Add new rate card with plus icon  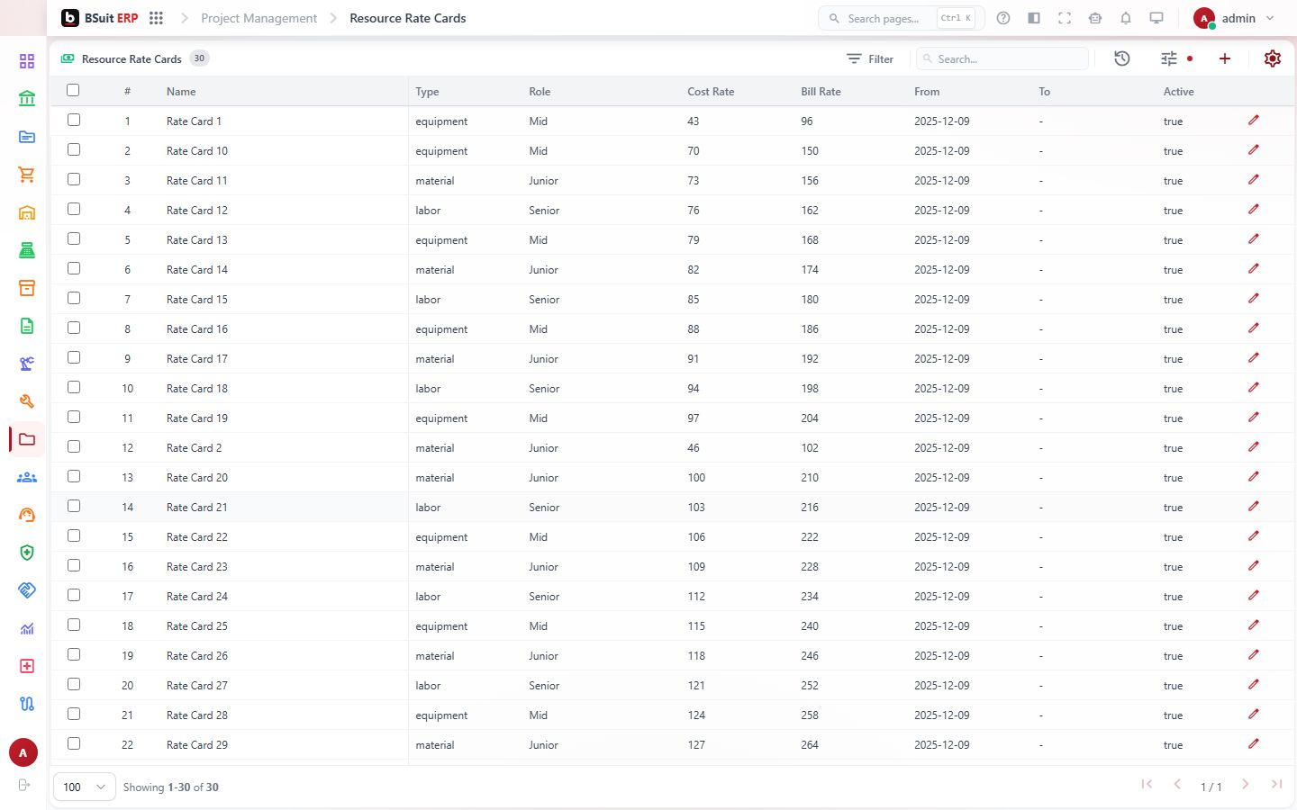pyautogui.click(x=1225, y=58)
